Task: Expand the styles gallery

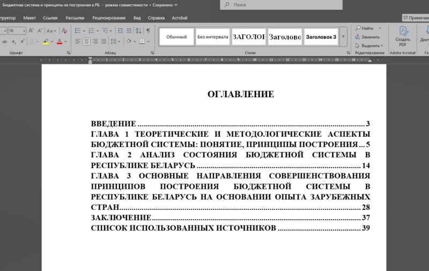Action: point(343,36)
